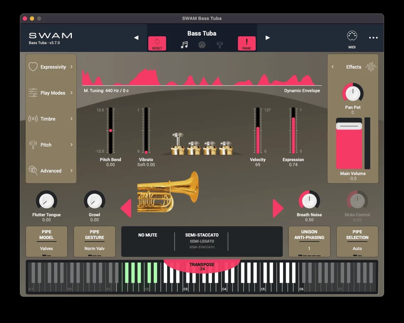Open the three-dot overflow menu top right
This screenshot has width=404, height=323.
[373, 37]
